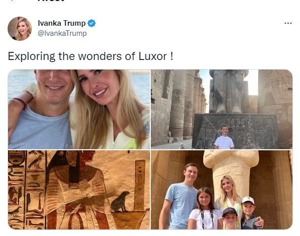Click the seated falcon figure in wall painting
This screenshot has height=236, width=300.
120,202
